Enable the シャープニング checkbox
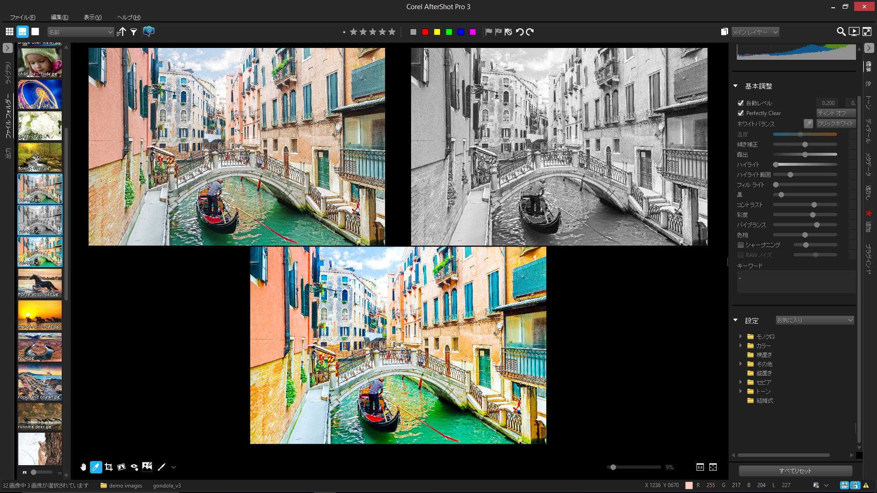The width and height of the screenshot is (877, 493). click(x=740, y=245)
